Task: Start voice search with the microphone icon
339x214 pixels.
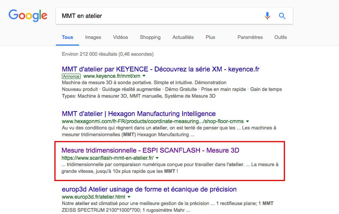Action: 267,16
